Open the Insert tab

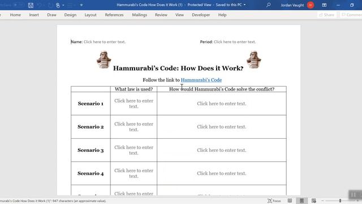coord(34,15)
